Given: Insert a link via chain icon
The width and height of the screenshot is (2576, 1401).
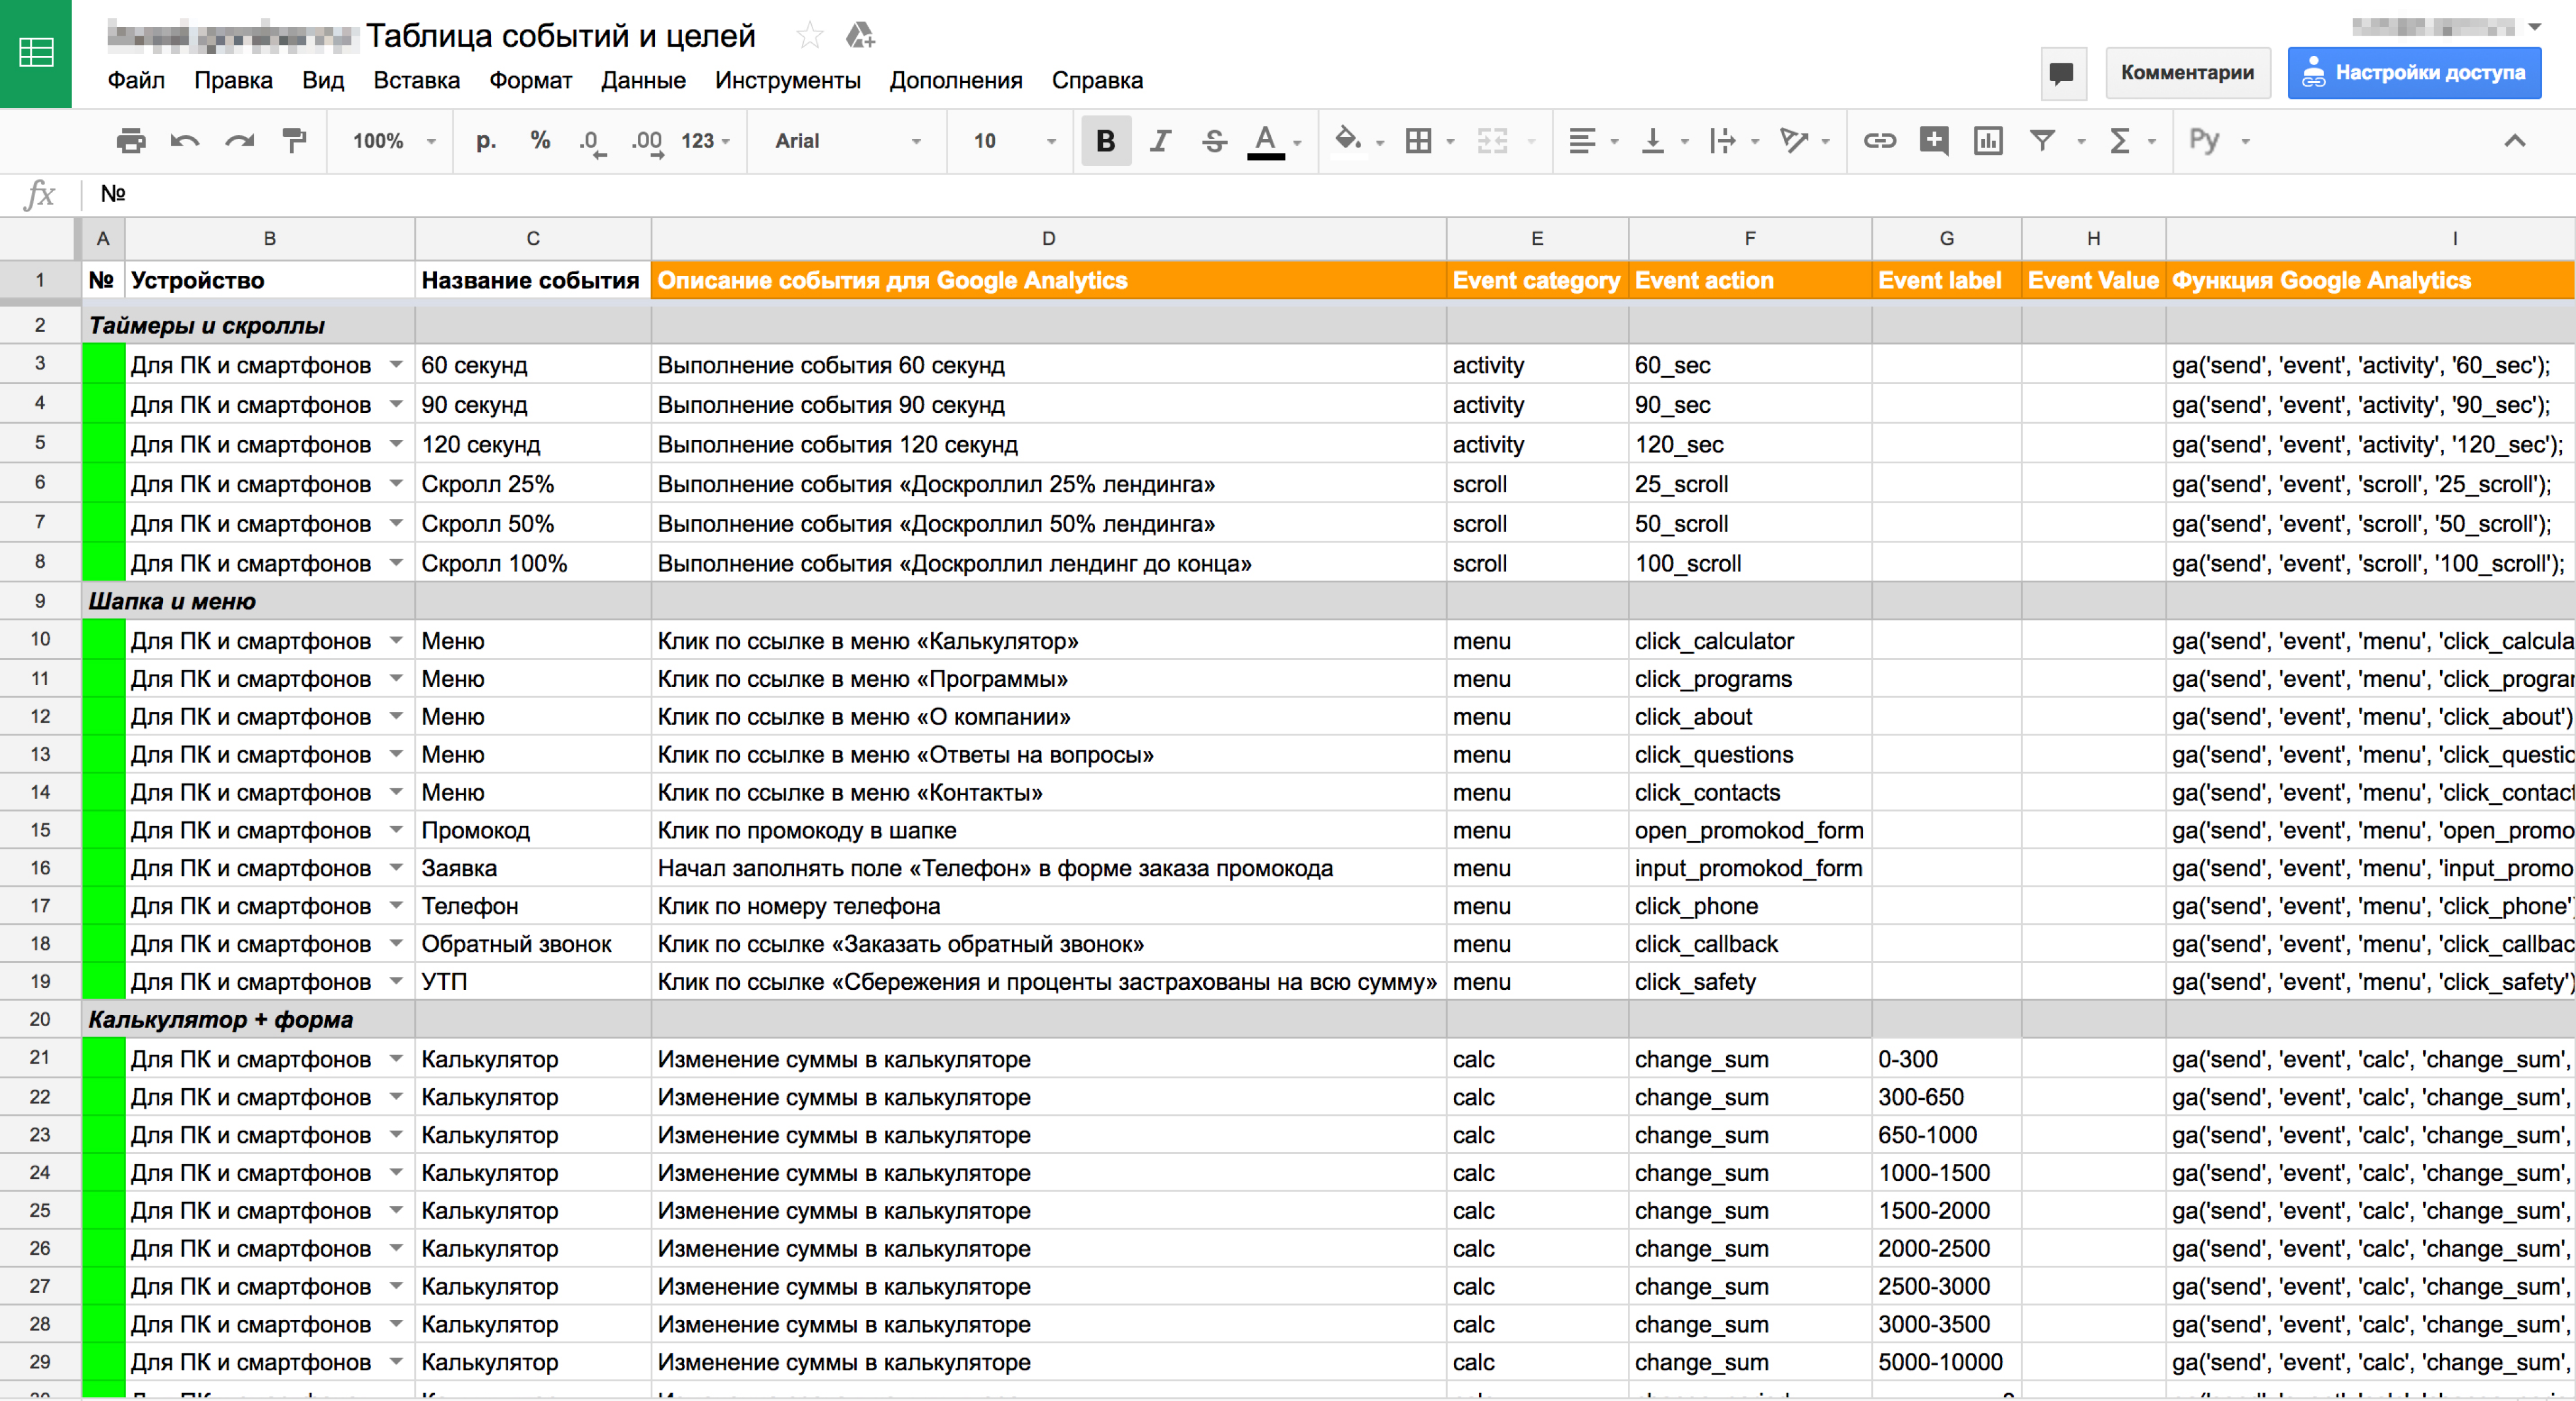Looking at the screenshot, I should (1879, 141).
